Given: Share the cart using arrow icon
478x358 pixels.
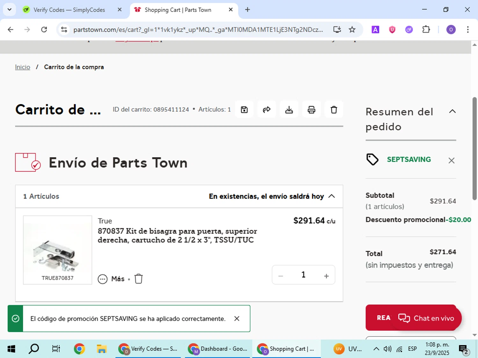Looking at the screenshot, I should [x=266, y=110].
